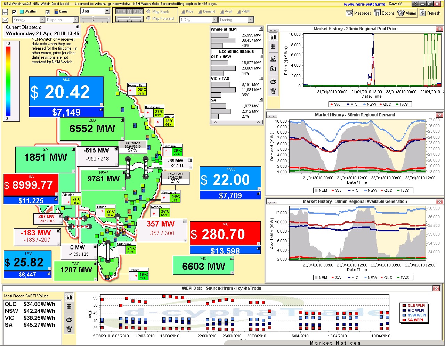Image resolution: width=445 pixels, height=346 pixels.
Task: Open the Energy dropdown
Action: coord(42,20)
